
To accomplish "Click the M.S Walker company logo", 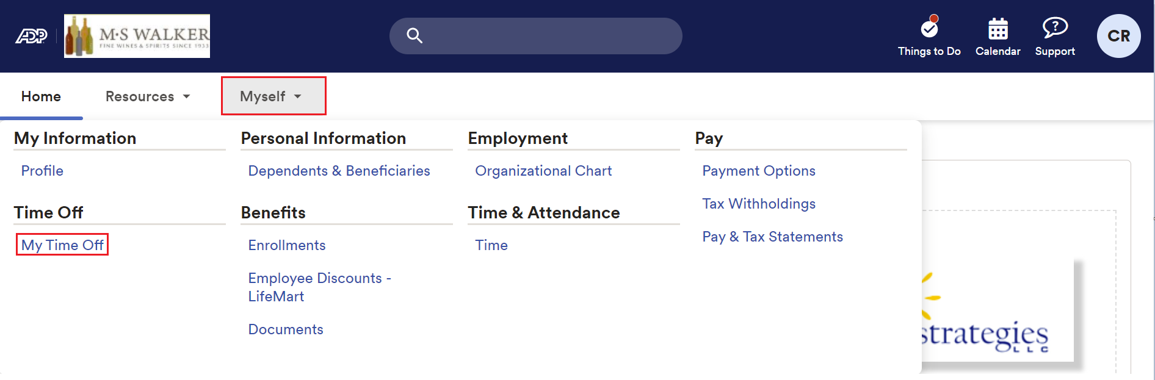I will 136,35.
